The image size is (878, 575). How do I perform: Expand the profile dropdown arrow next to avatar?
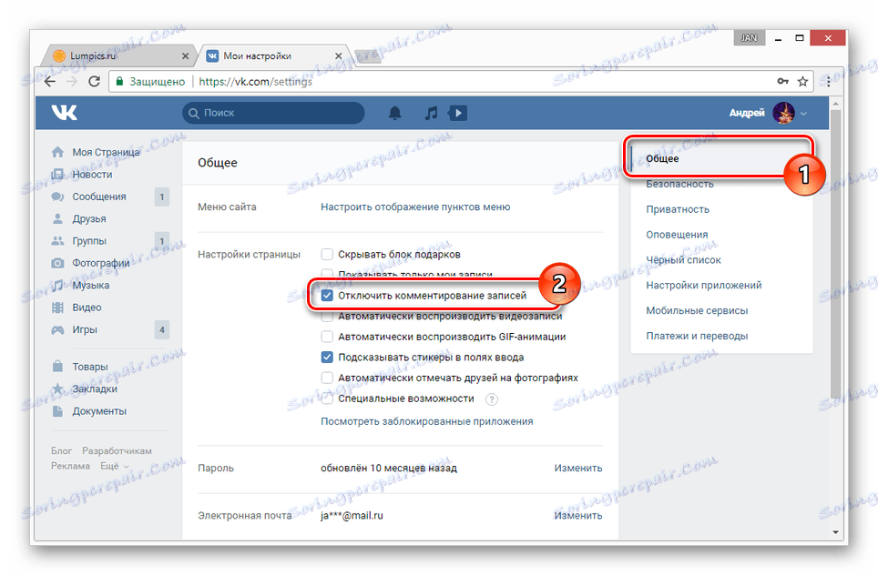803,114
